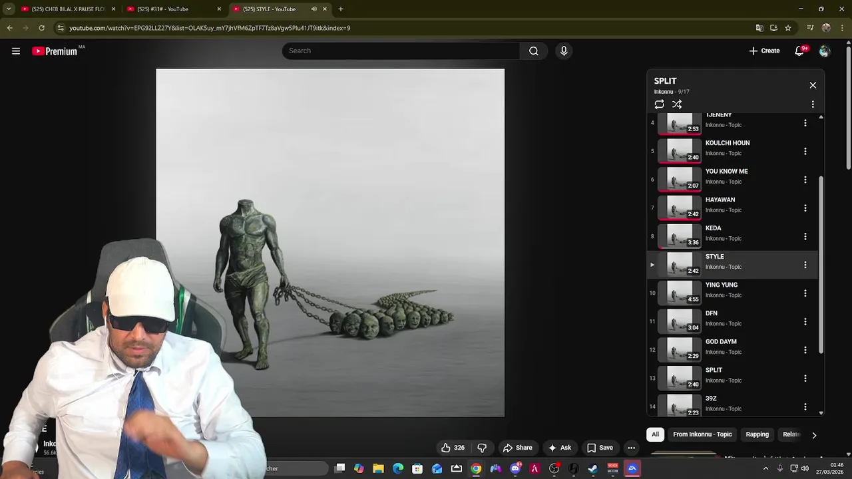Go back to previous page
This screenshot has width=852, height=479.
(x=9, y=28)
